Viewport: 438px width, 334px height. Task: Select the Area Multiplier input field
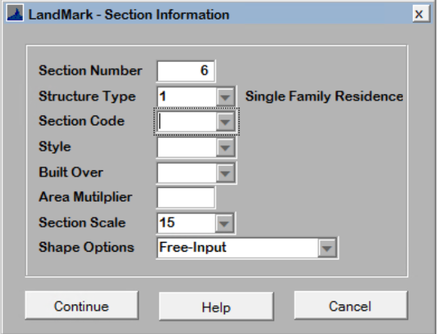(x=186, y=197)
